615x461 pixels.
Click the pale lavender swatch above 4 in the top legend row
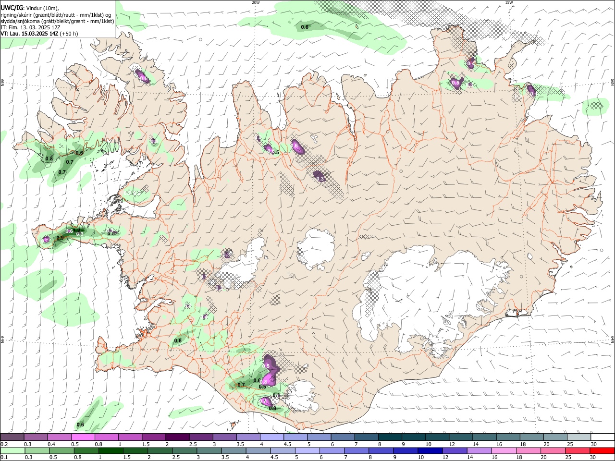click(x=271, y=437)
